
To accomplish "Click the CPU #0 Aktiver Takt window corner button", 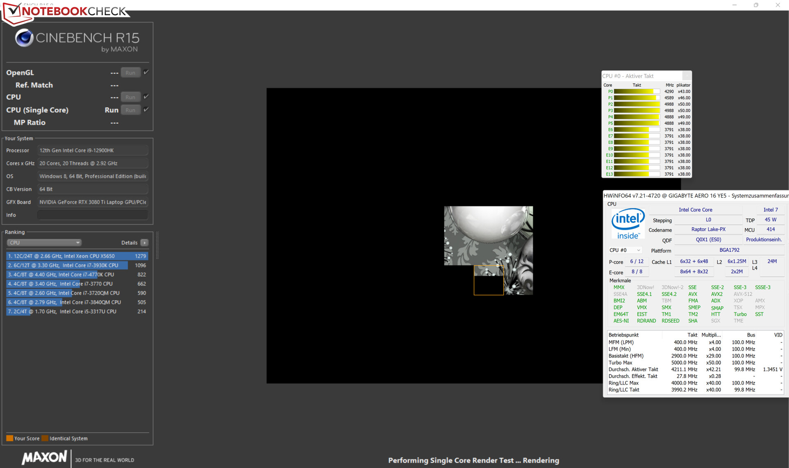I will [x=687, y=76].
